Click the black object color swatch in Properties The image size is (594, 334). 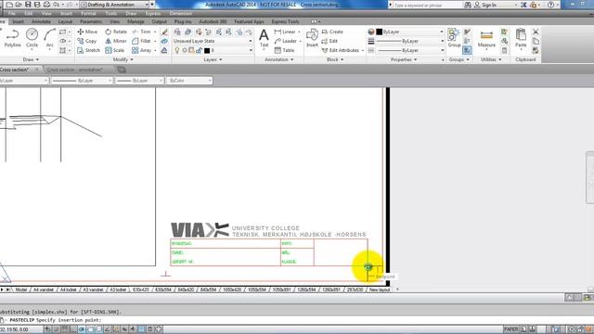tap(380, 32)
